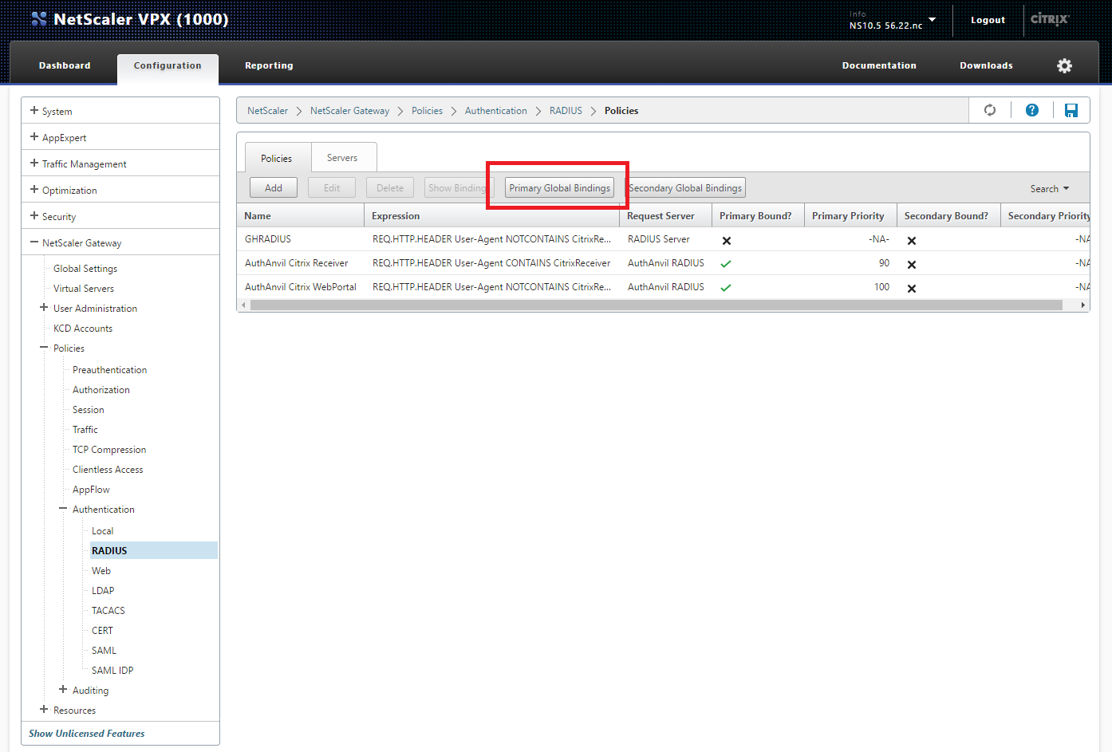Select KCD Accounts tree item
1112x752 pixels.
pos(83,329)
